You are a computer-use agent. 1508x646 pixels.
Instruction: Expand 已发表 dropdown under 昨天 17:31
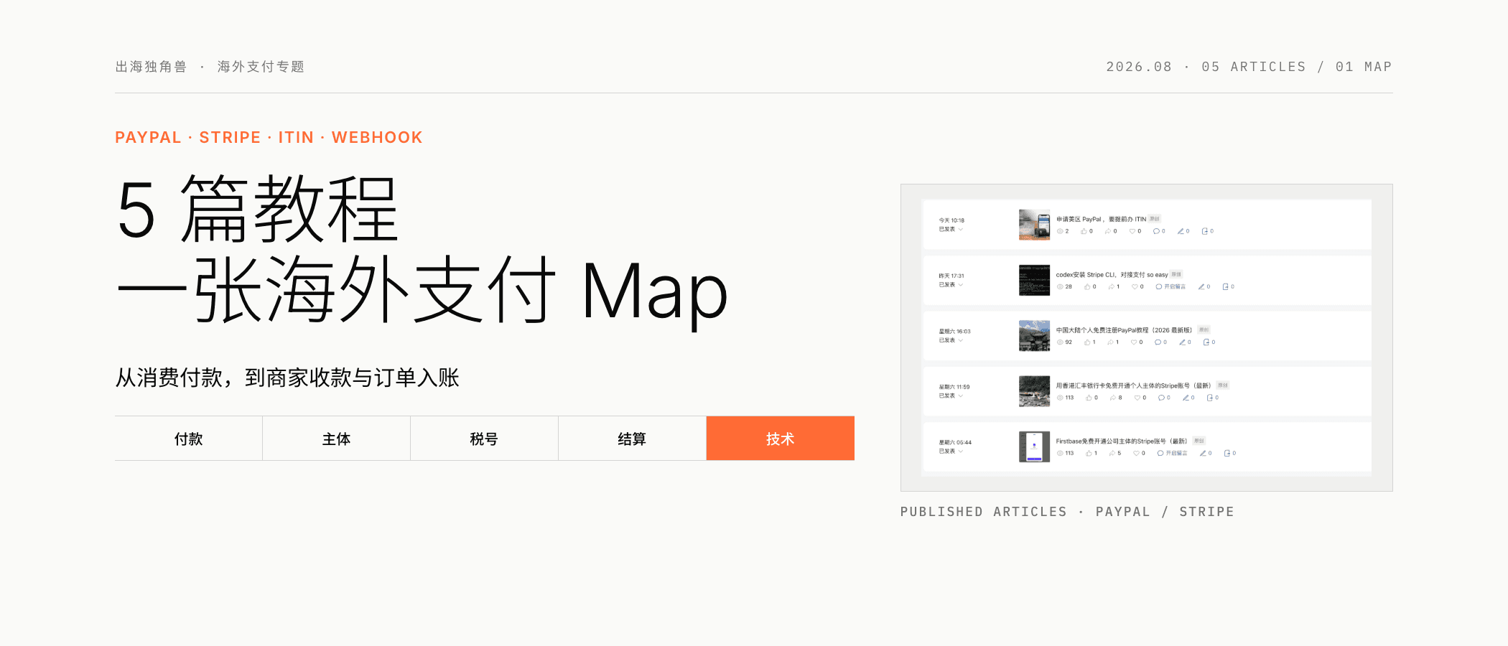pos(951,285)
